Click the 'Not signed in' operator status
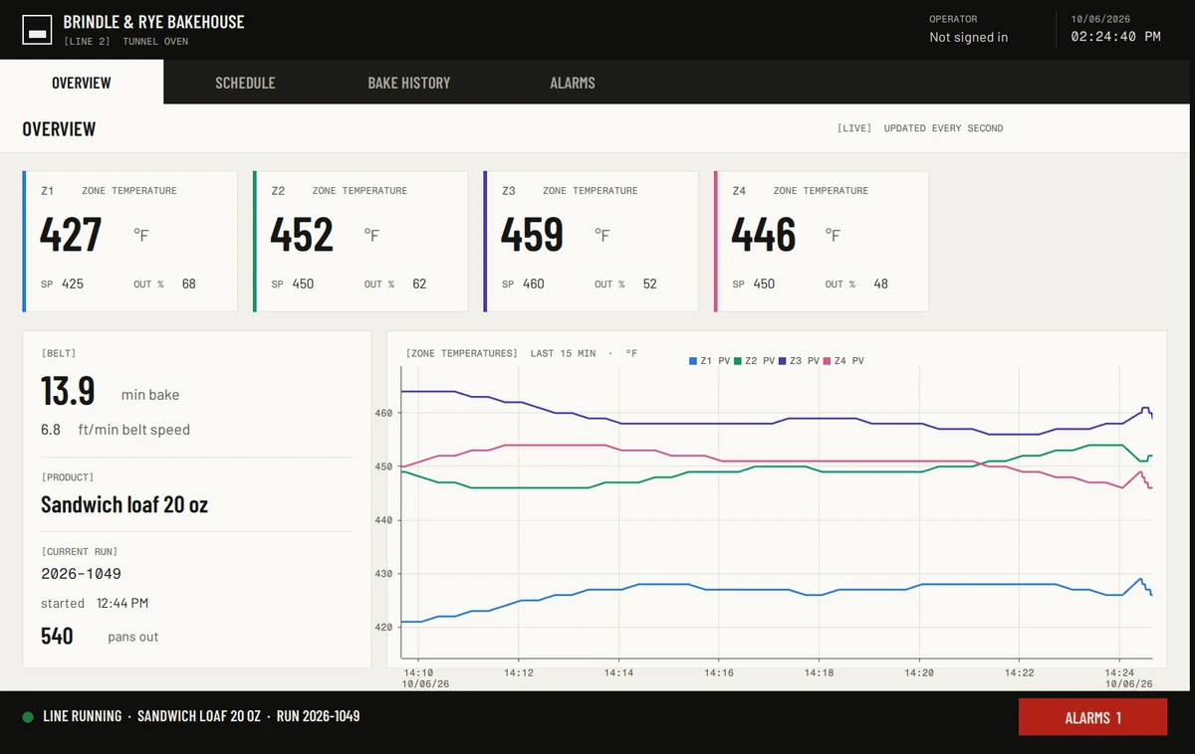This screenshot has height=754, width=1195. 968,37
